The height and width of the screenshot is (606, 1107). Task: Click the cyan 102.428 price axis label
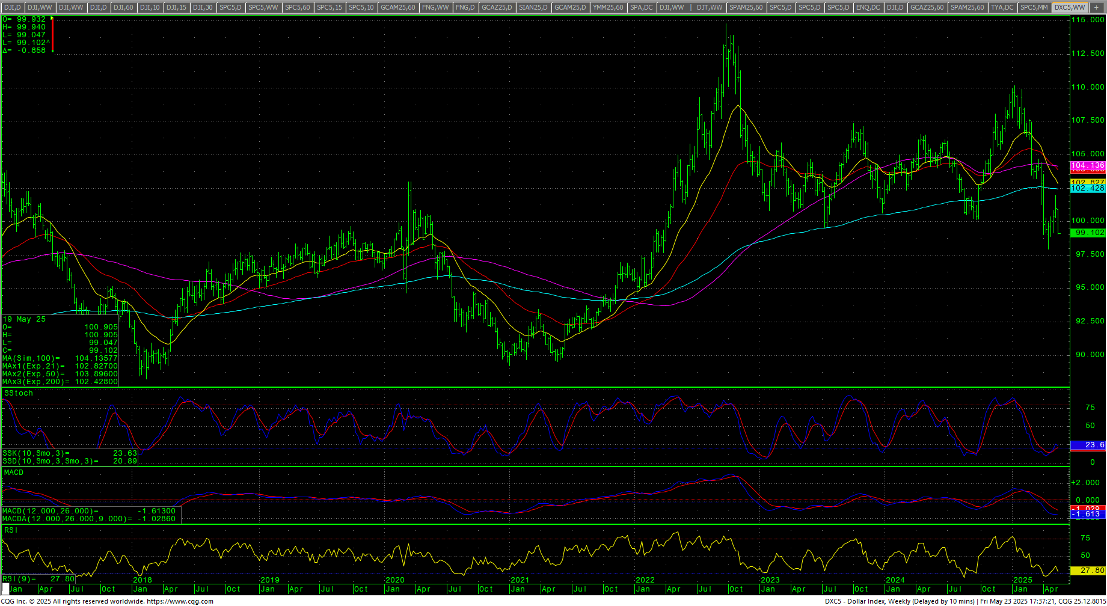(1088, 188)
